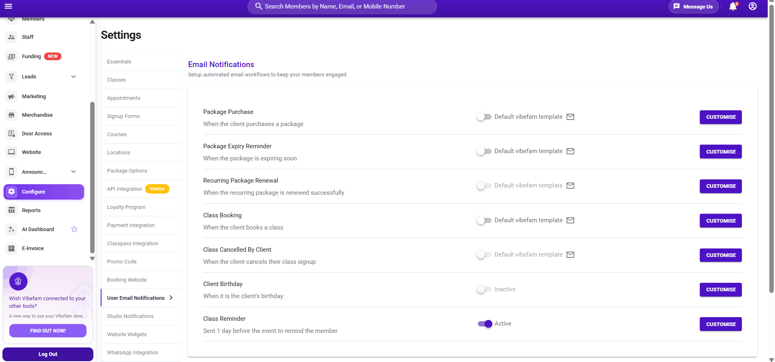Click the Door Access icon
This screenshot has height=362, width=775.
(12, 134)
